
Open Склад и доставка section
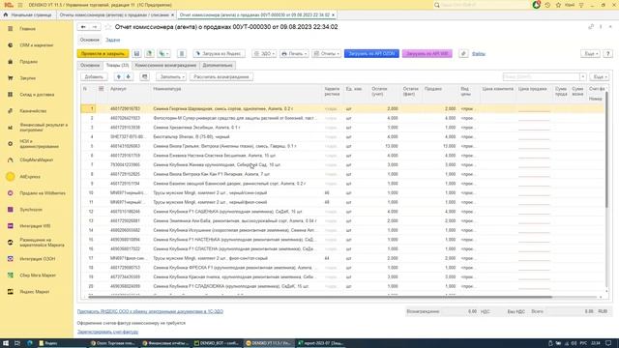pos(37,95)
